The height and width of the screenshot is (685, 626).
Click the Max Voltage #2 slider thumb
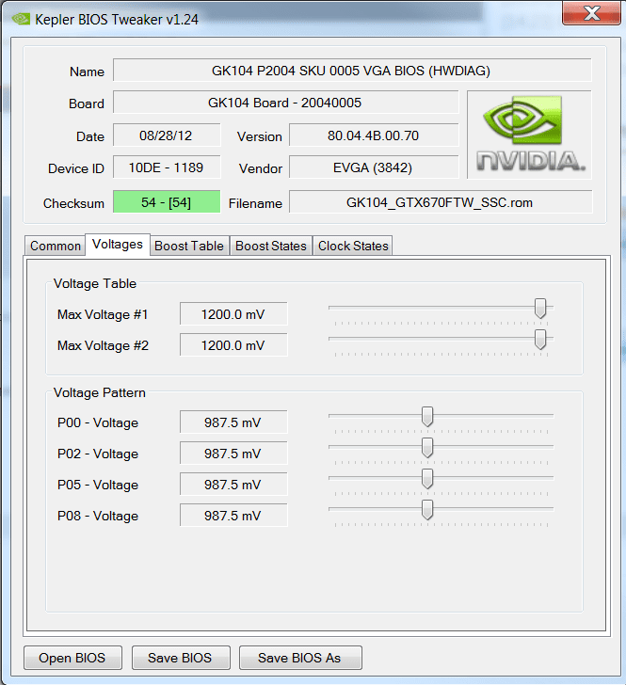click(540, 340)
